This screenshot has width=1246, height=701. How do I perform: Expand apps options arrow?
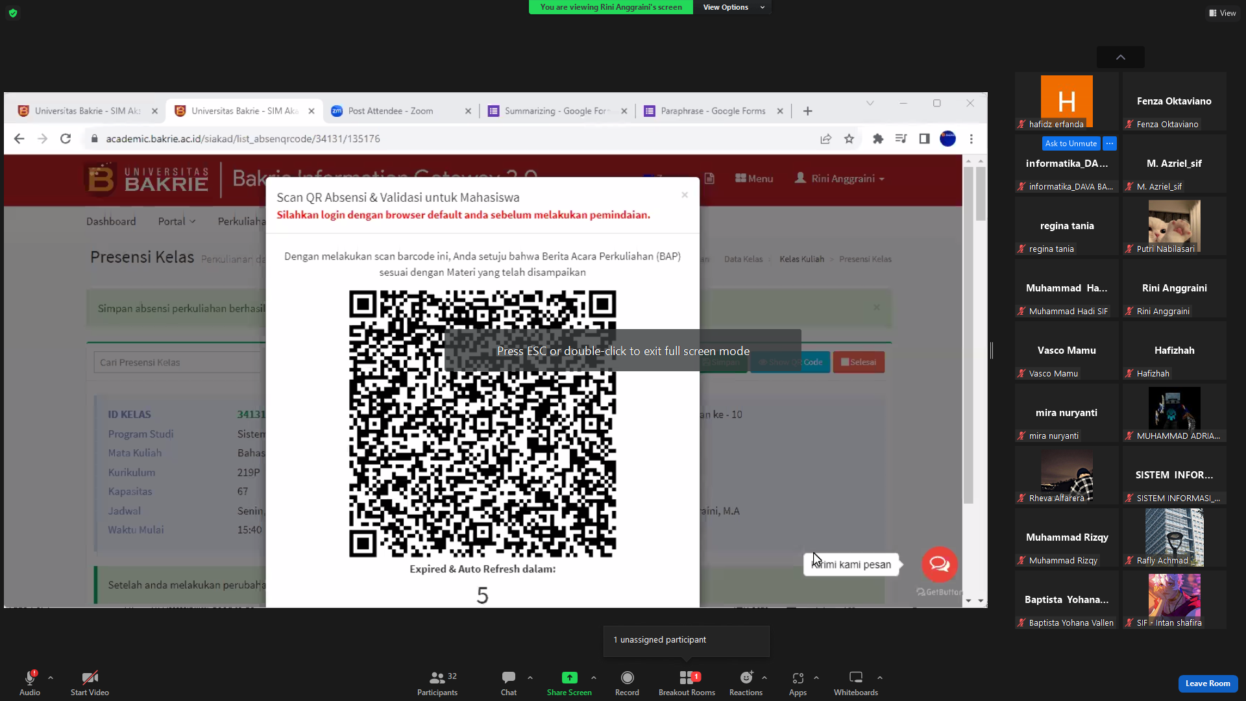pyautogui.click(x=816, y=678)
